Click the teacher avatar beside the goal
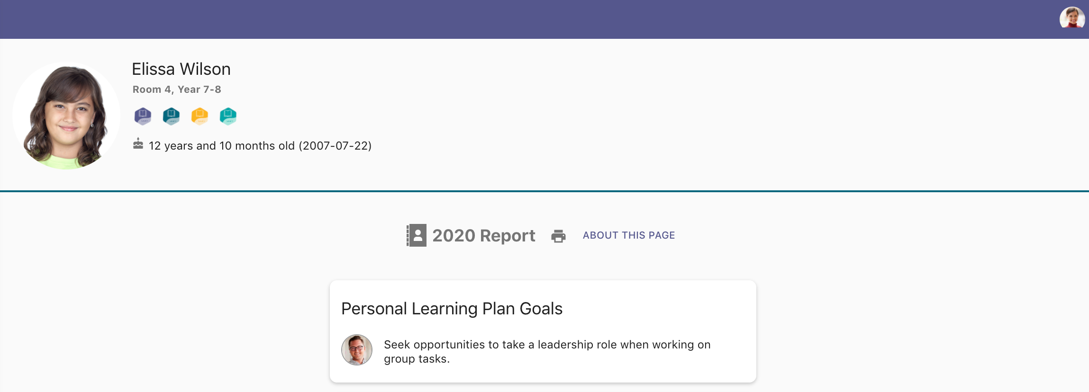Image resolution: width=1089 pixels, height=392 pixels. (x=357, y=350)
